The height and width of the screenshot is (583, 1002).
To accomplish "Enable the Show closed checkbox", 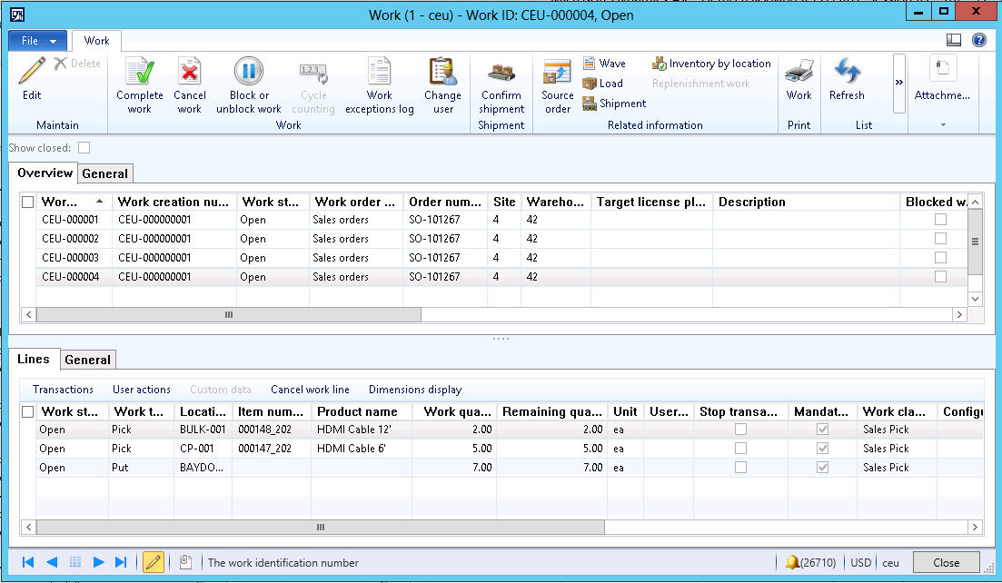I will pos(84,147).
